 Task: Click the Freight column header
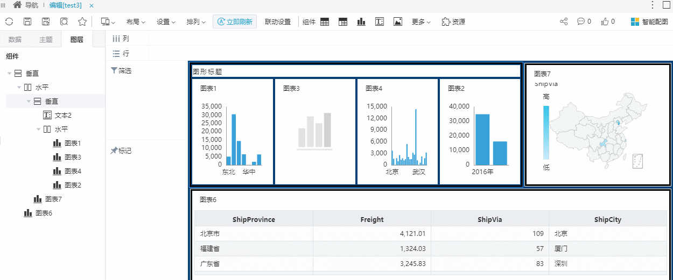372,219
